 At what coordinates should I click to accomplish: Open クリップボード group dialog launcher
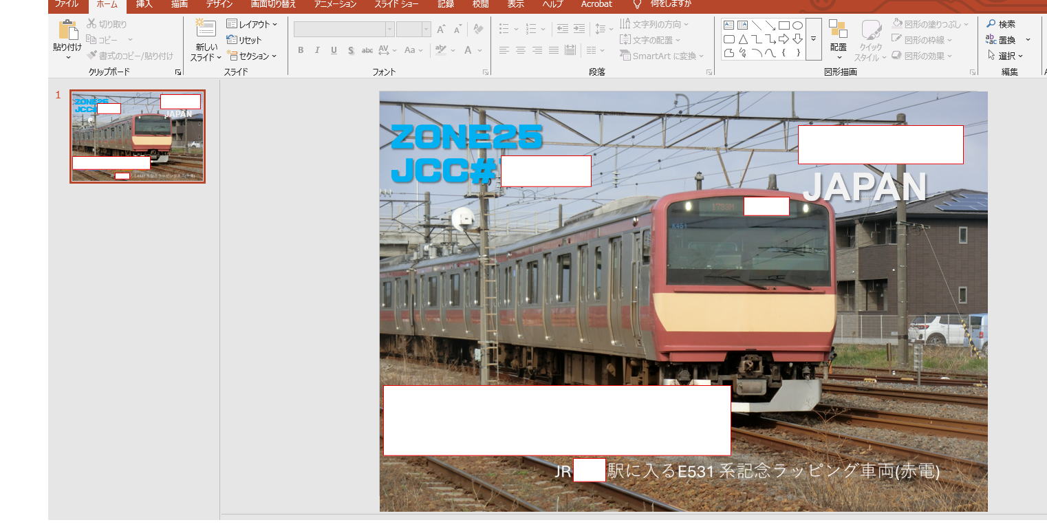[177, 72]
